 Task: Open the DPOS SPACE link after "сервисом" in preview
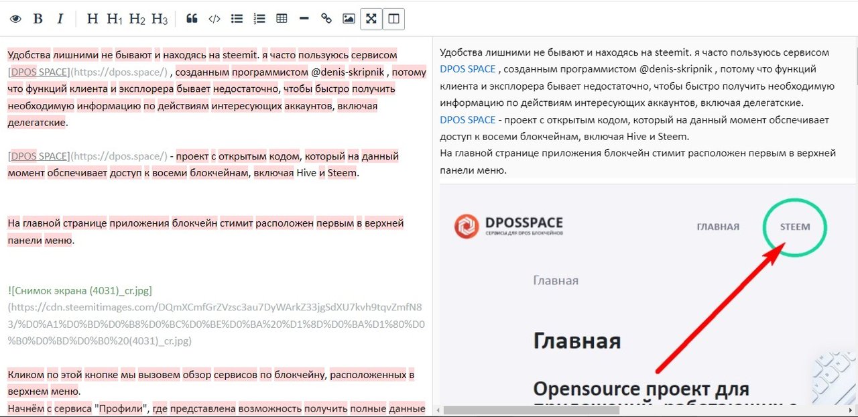[468, 69]
